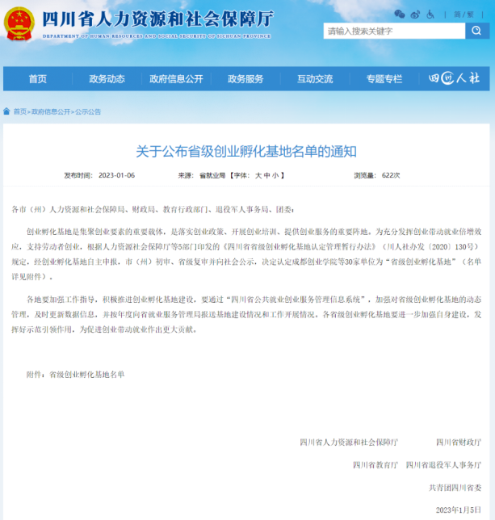
Task: Open attachment 省级创业孵化基地名单
Action: (x=87, y=375)
